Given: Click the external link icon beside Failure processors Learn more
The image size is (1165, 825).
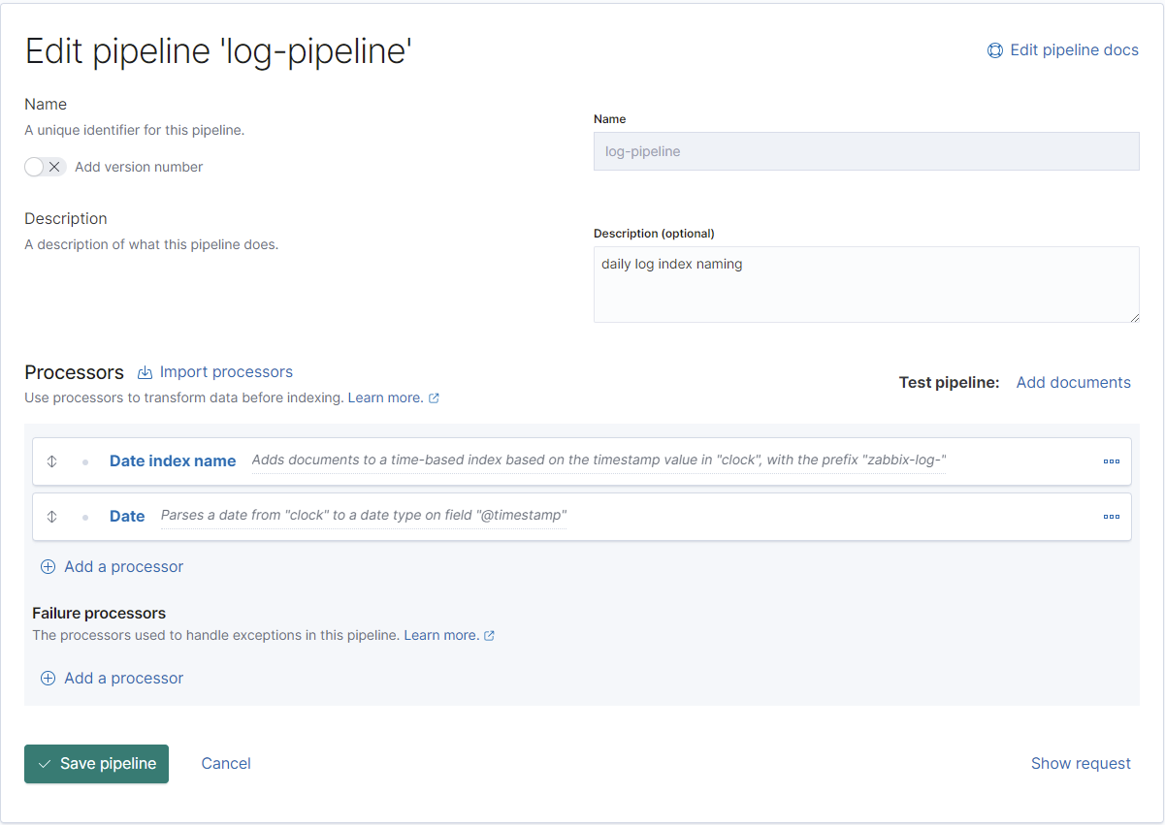Looking at the screenshot, I should coord(489,636).
